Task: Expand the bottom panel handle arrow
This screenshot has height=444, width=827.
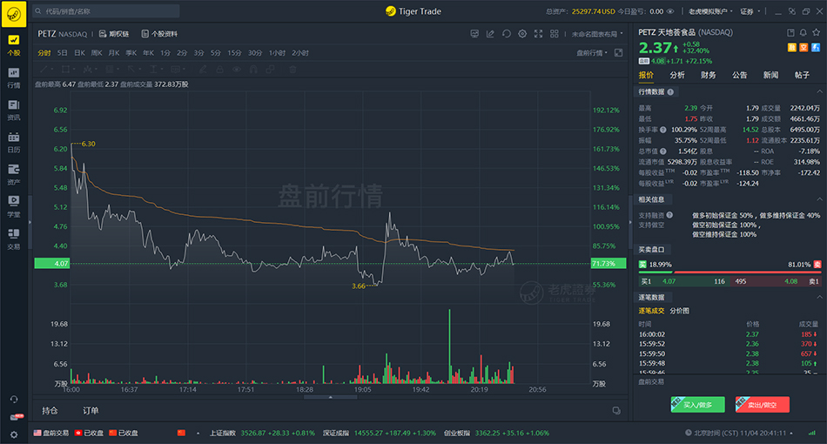Action: point(330,397)
